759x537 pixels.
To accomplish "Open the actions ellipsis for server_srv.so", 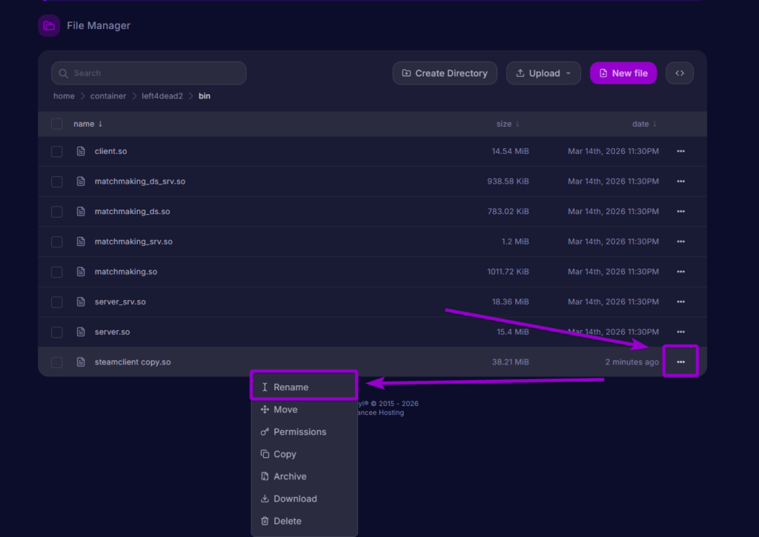I will click(x=680, y=301).
